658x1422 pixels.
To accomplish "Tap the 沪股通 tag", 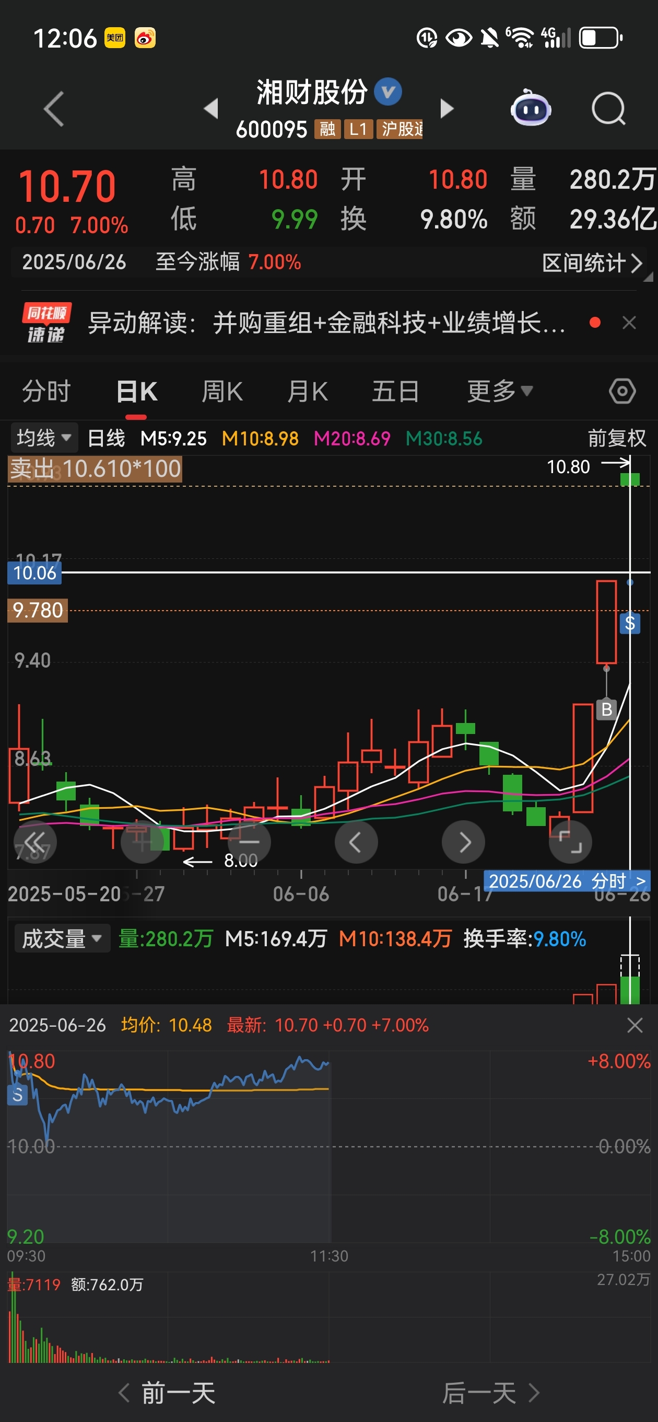I will [x=400, y=129].
